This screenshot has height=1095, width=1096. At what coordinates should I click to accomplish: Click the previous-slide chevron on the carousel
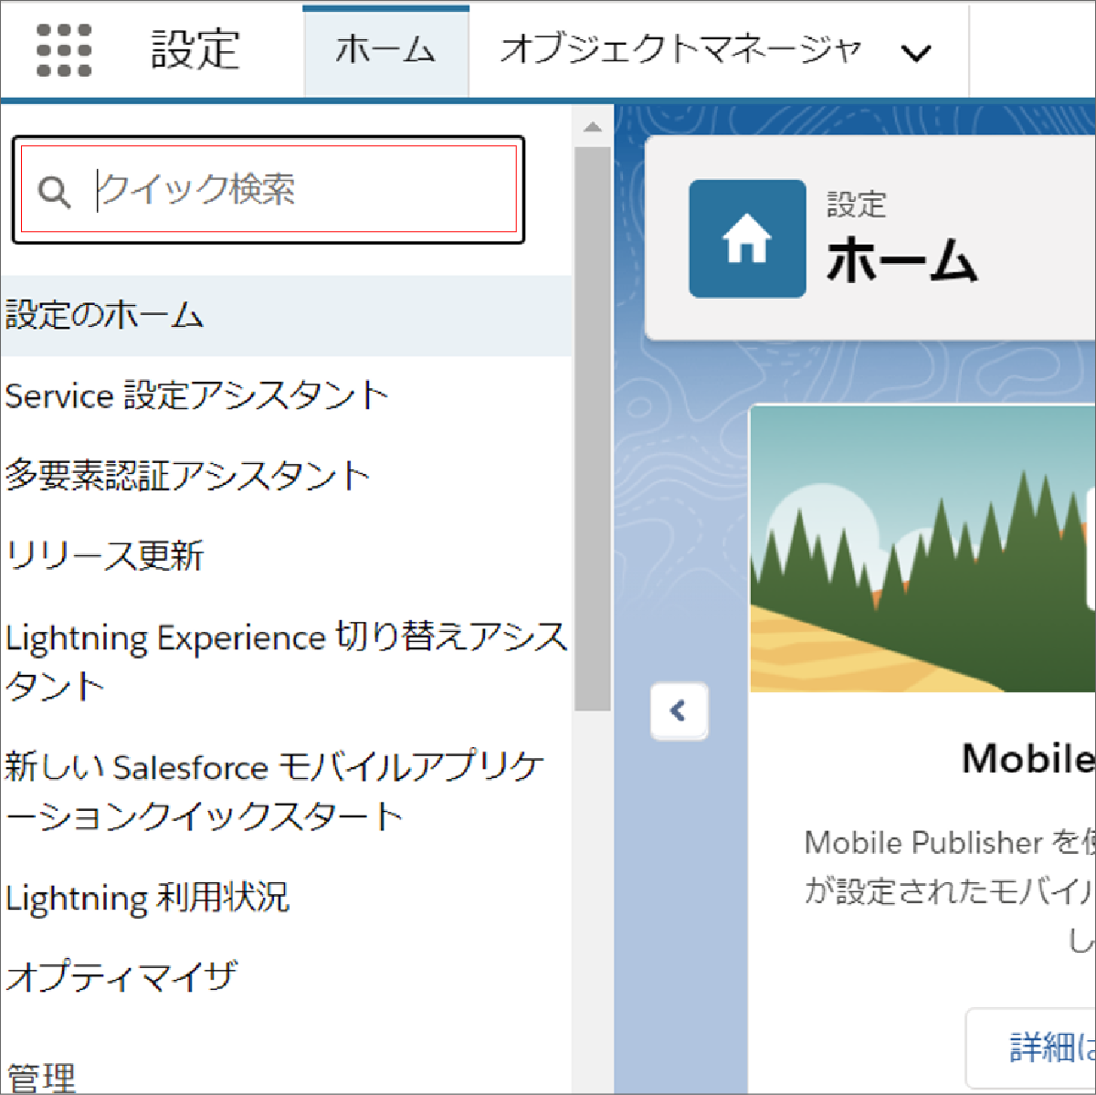(679, 711)
